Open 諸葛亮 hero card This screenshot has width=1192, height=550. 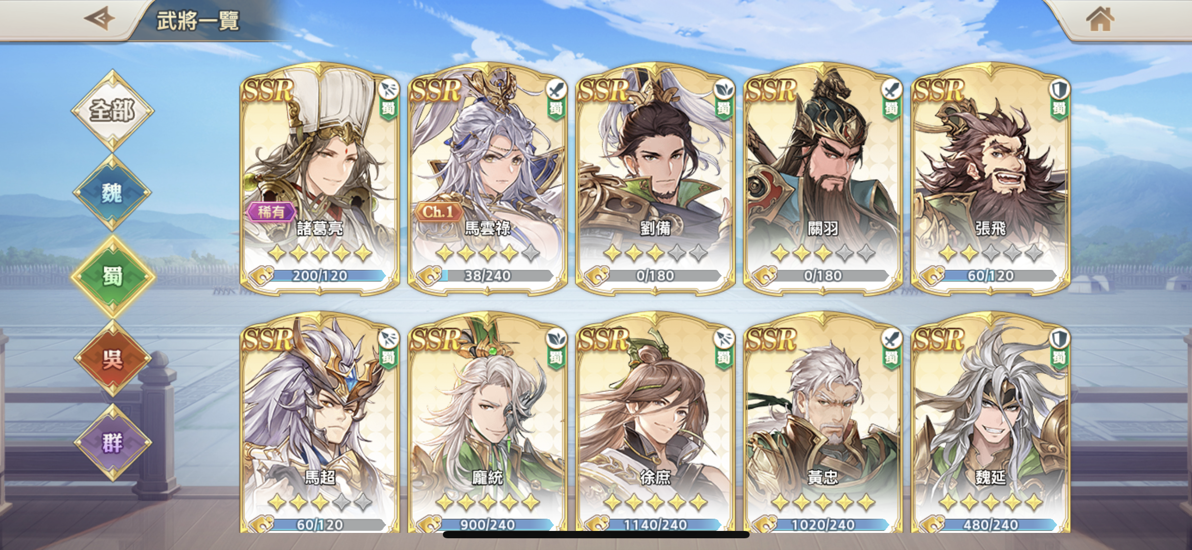[x=320, y=179]
